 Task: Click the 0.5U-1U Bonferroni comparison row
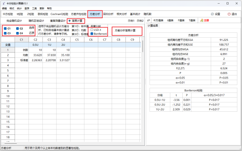(193, 100)
